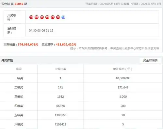Viewport: 163px width, 129px height.
Task: Click the 开奖详情 section heading
Action: point(7,60)
